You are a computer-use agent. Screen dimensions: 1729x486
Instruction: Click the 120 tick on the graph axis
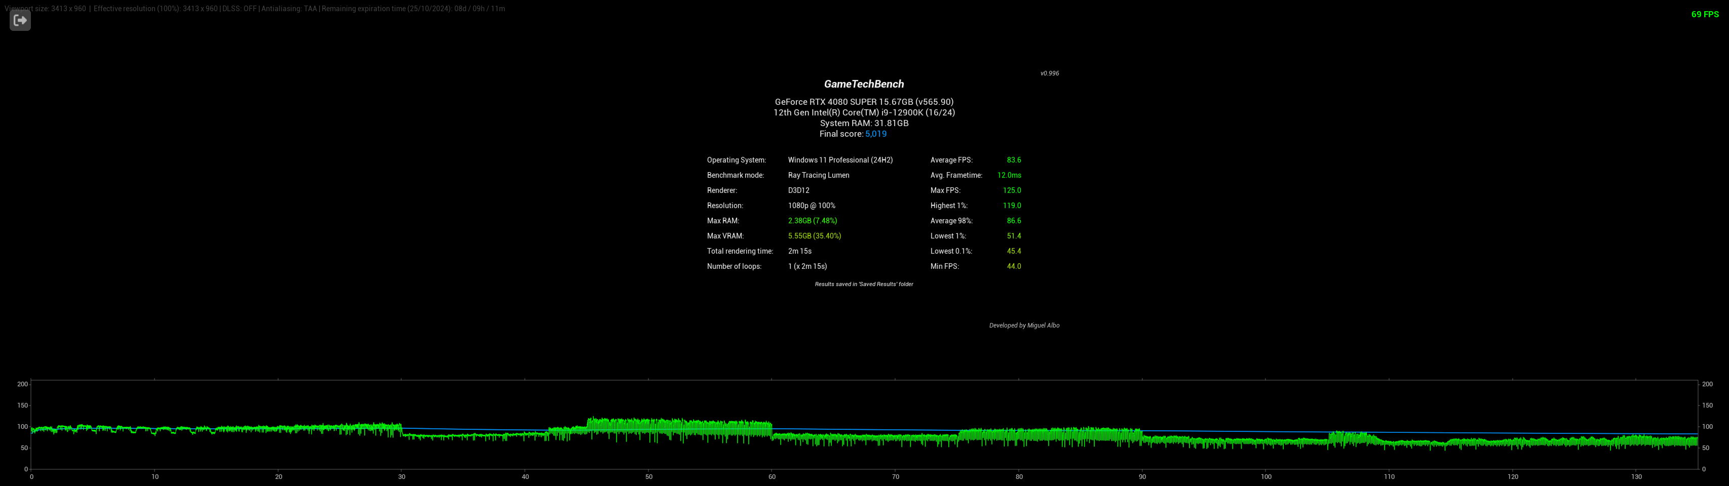[x=1512, y=477]
